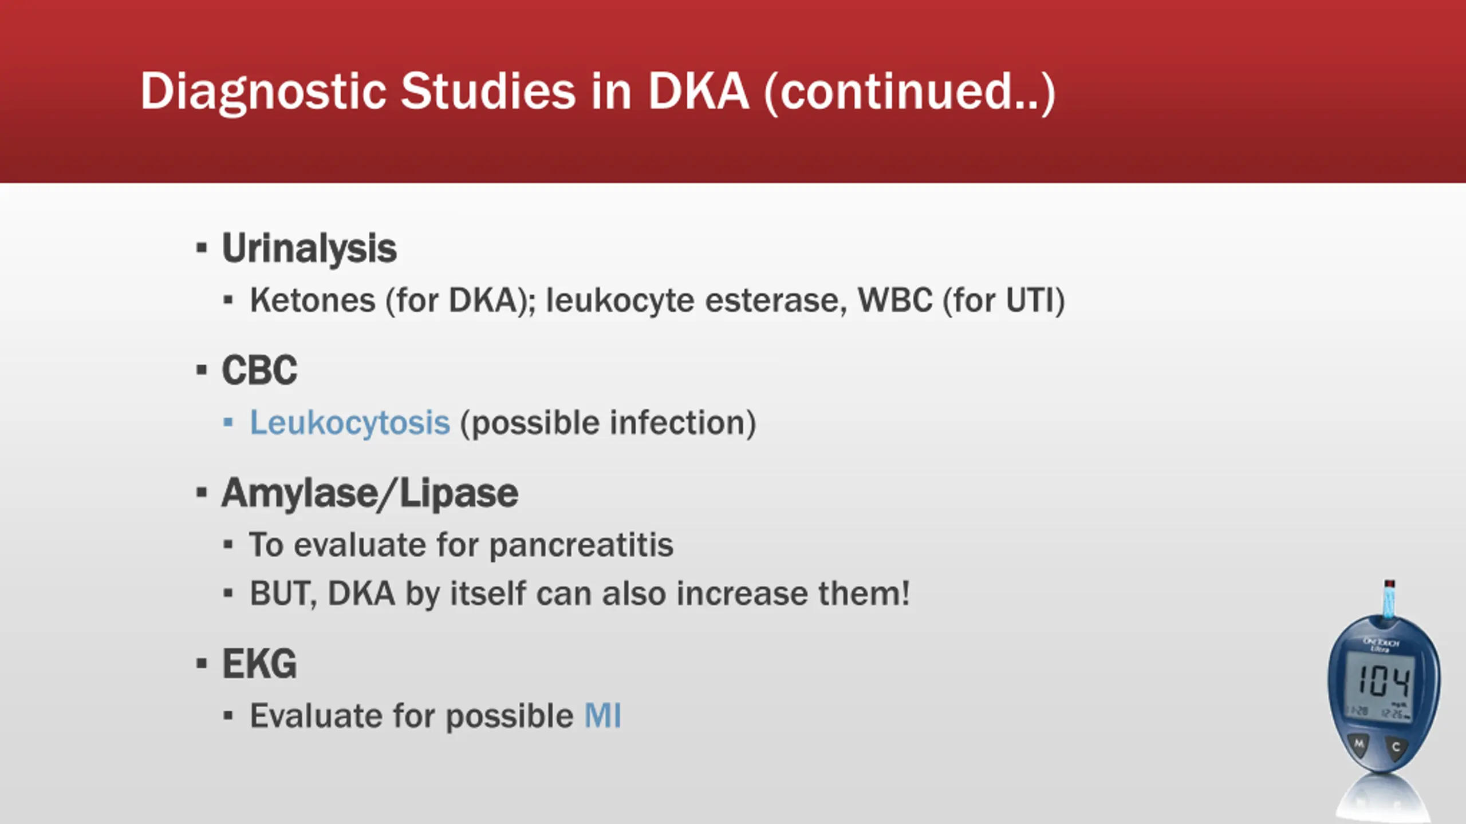The width and height of the screenshot is (1466, 824).
Task: Click the Urinalysis heading
Action: click(309, 248)
